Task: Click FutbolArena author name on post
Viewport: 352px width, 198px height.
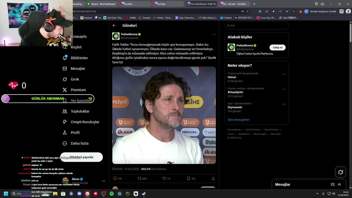Action: click(x=129, y=34)
